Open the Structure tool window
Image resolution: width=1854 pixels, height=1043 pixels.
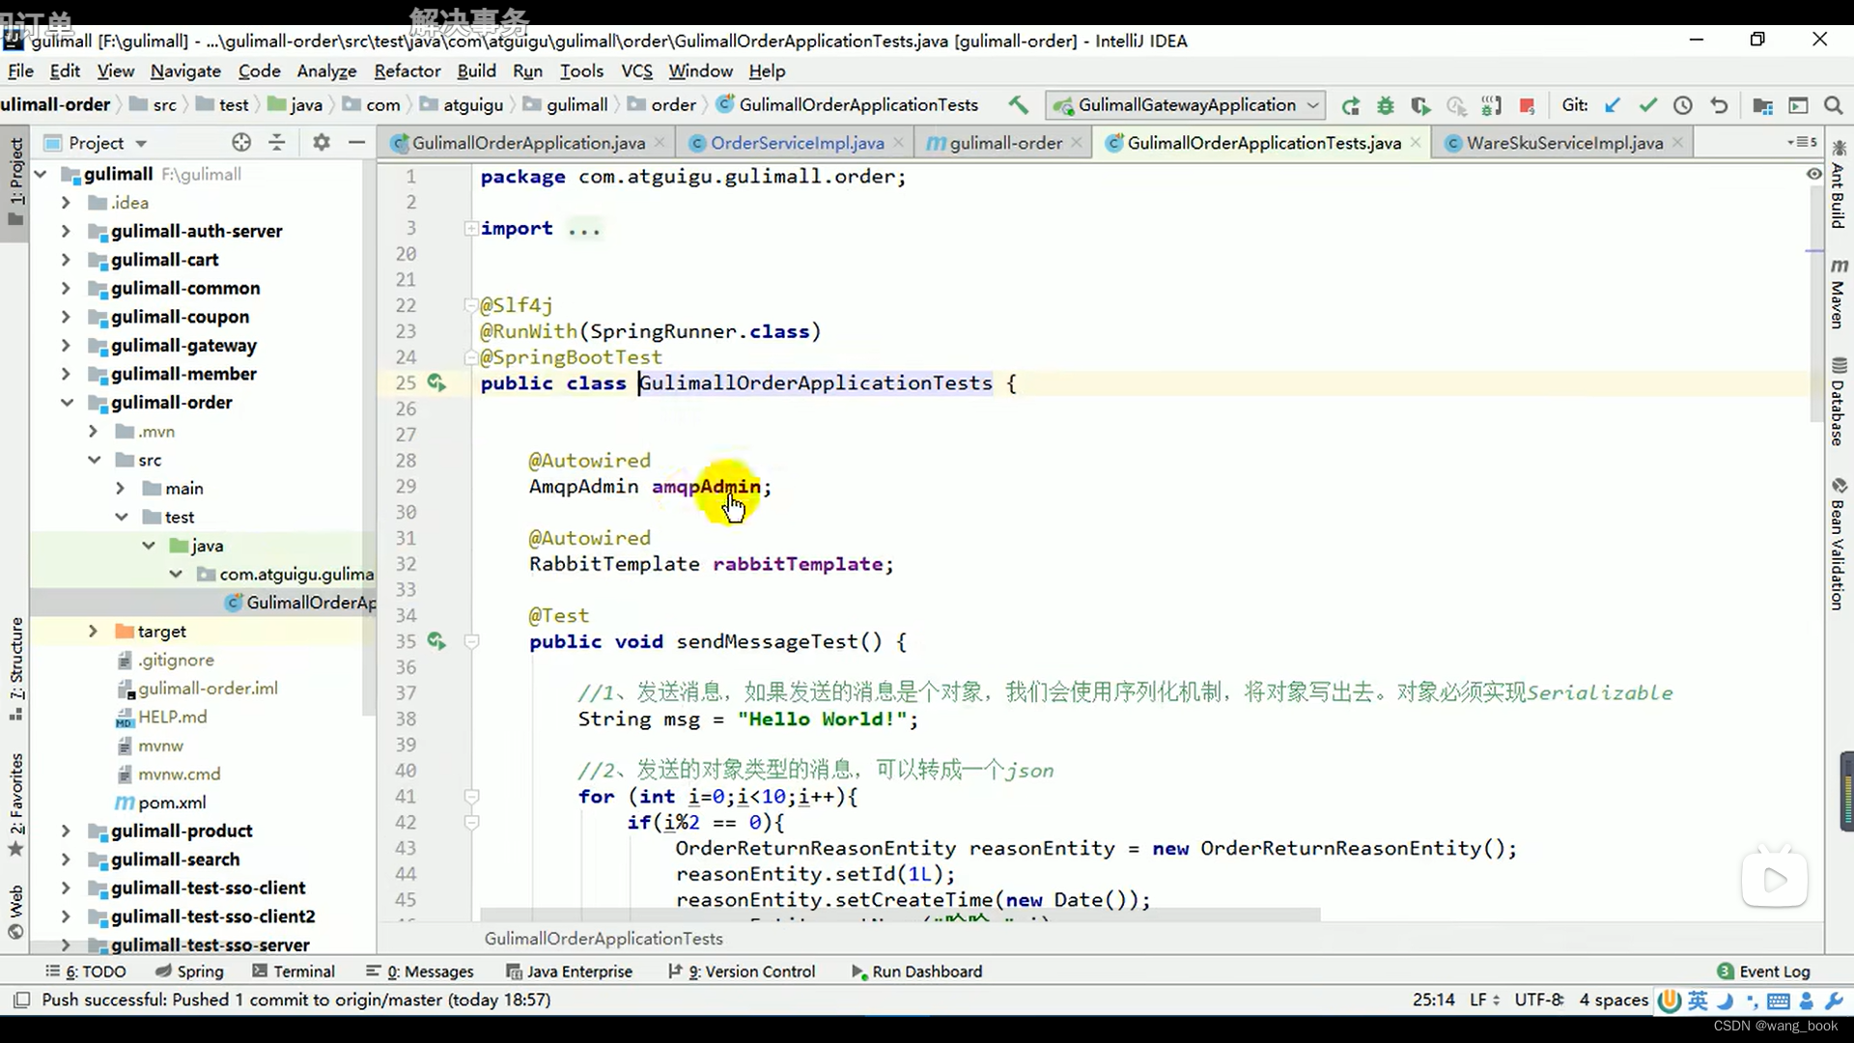click(x=16, y=668)
